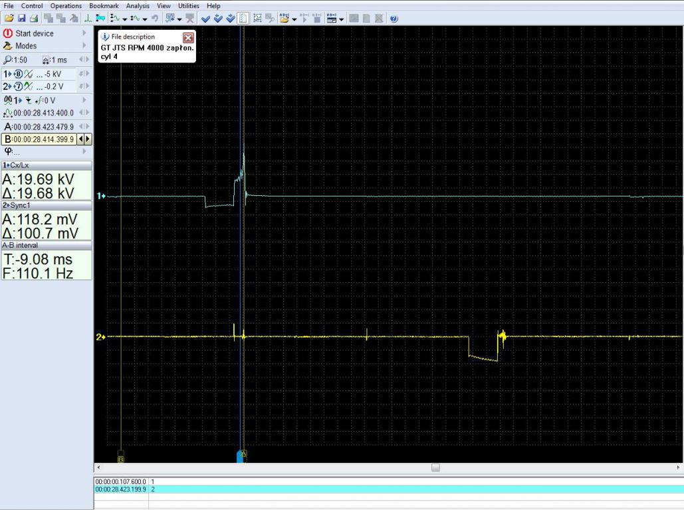684x510 pixels.
Task: Open the File menu
Action: pyautogui.click(x=8, y=6)
